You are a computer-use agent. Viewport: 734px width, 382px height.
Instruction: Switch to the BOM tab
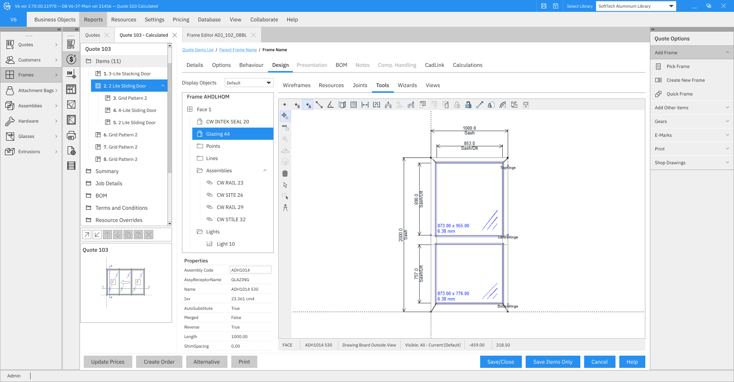coord(341,65)
